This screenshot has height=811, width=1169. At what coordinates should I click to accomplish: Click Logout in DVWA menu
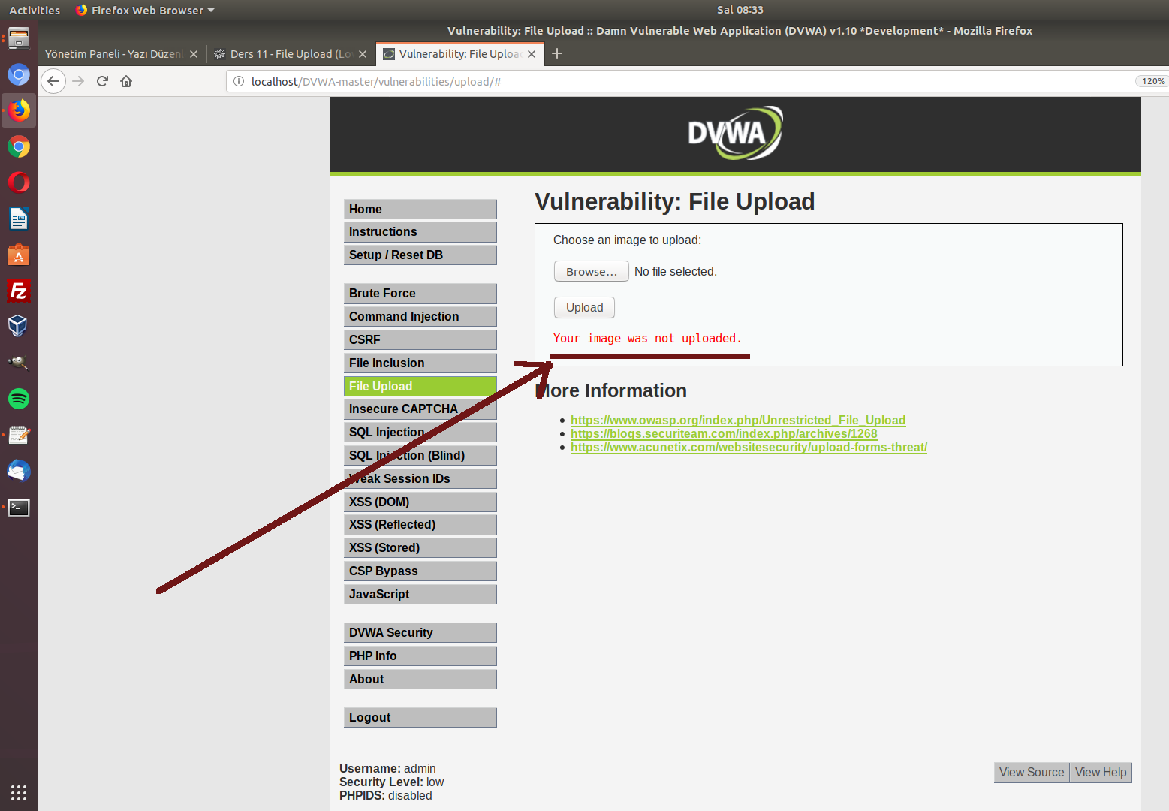click(420, 717)
